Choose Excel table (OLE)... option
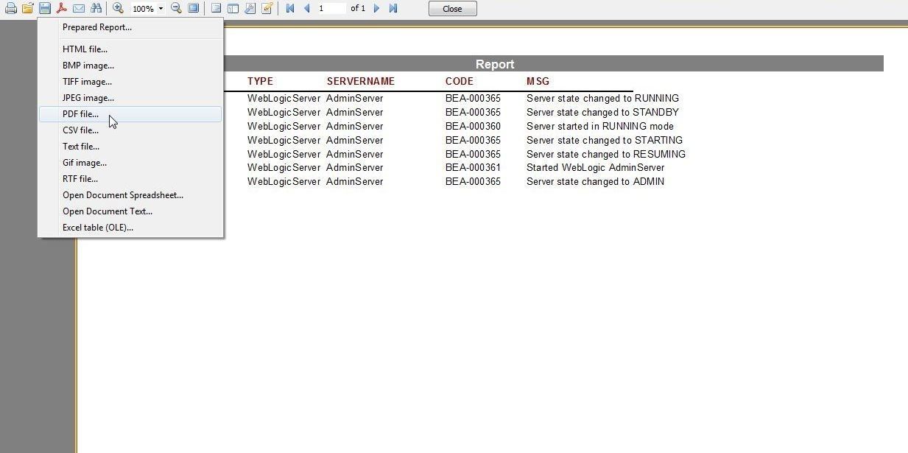This screenshot has height=453, width=908. click(x=130, y=228)
